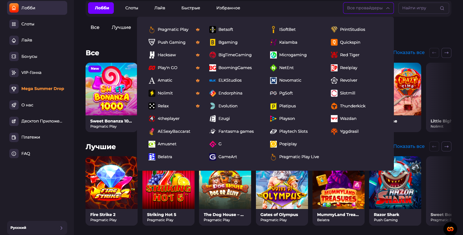The image size is (463, 235).
Task: Click the Relax dice icon
Action: pos(152,106)
